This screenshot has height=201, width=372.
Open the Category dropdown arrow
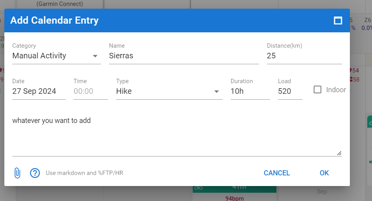[x=95, y=56]
